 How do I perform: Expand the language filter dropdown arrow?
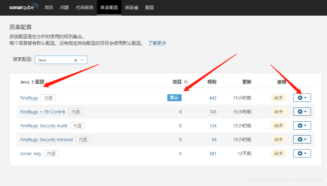82,60
